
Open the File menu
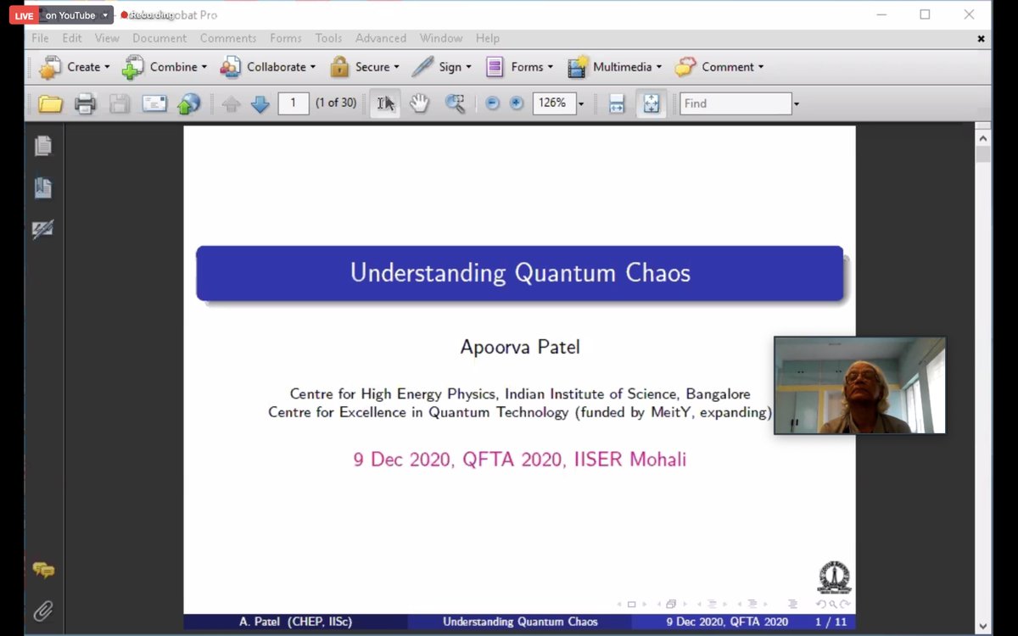click(41, 38)
